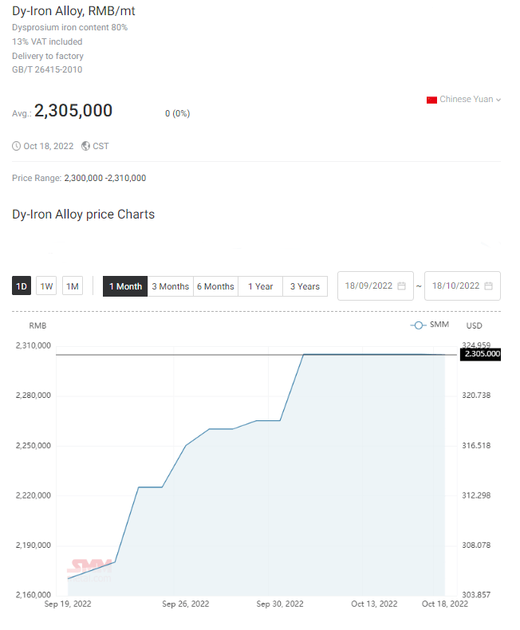Image resolution: width=520 pixels, height=630 pixels.
Task: Click the Oct 13, 2022 axis label
Action: [x=374, y=604]
